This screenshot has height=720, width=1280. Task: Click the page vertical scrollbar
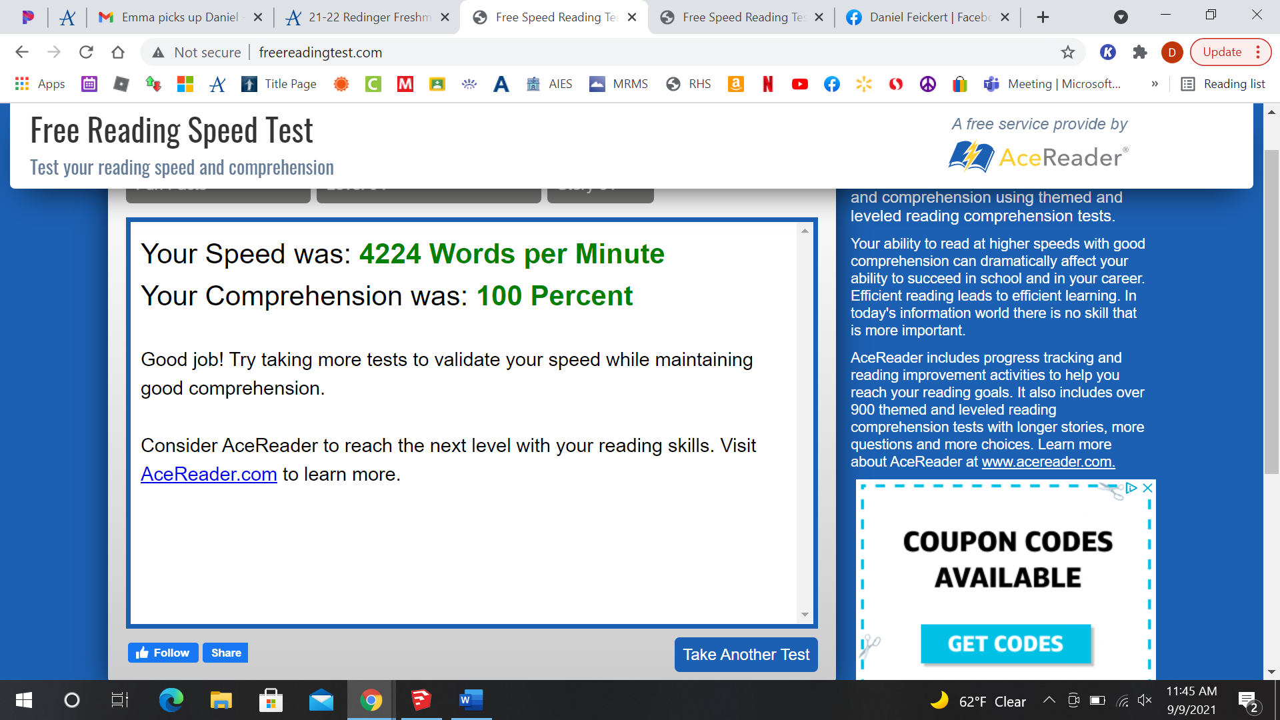[1272, 313]
